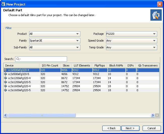Screen dimensions: 164x134
Task: Click FlipFlops value 29504 of xc3s1600efg320-4
Action: click(x=97, y=86)
